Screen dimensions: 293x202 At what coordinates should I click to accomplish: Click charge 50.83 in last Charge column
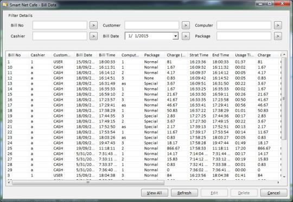263,110
